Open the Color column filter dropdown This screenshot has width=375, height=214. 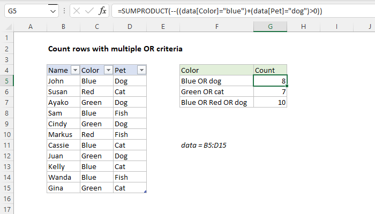[108, 70]
